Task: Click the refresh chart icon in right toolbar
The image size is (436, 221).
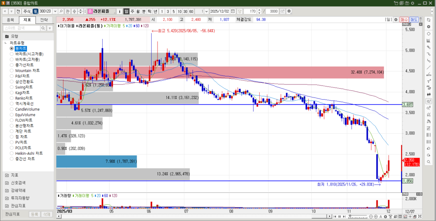Action: (x=428, y=20)
